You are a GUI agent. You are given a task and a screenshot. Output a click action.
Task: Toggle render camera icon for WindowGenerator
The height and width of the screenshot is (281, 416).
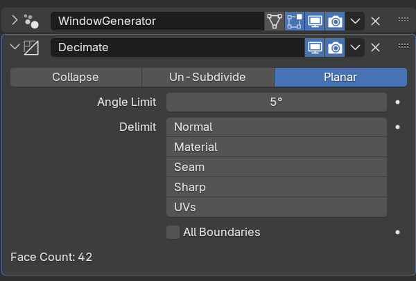point(335,21)
